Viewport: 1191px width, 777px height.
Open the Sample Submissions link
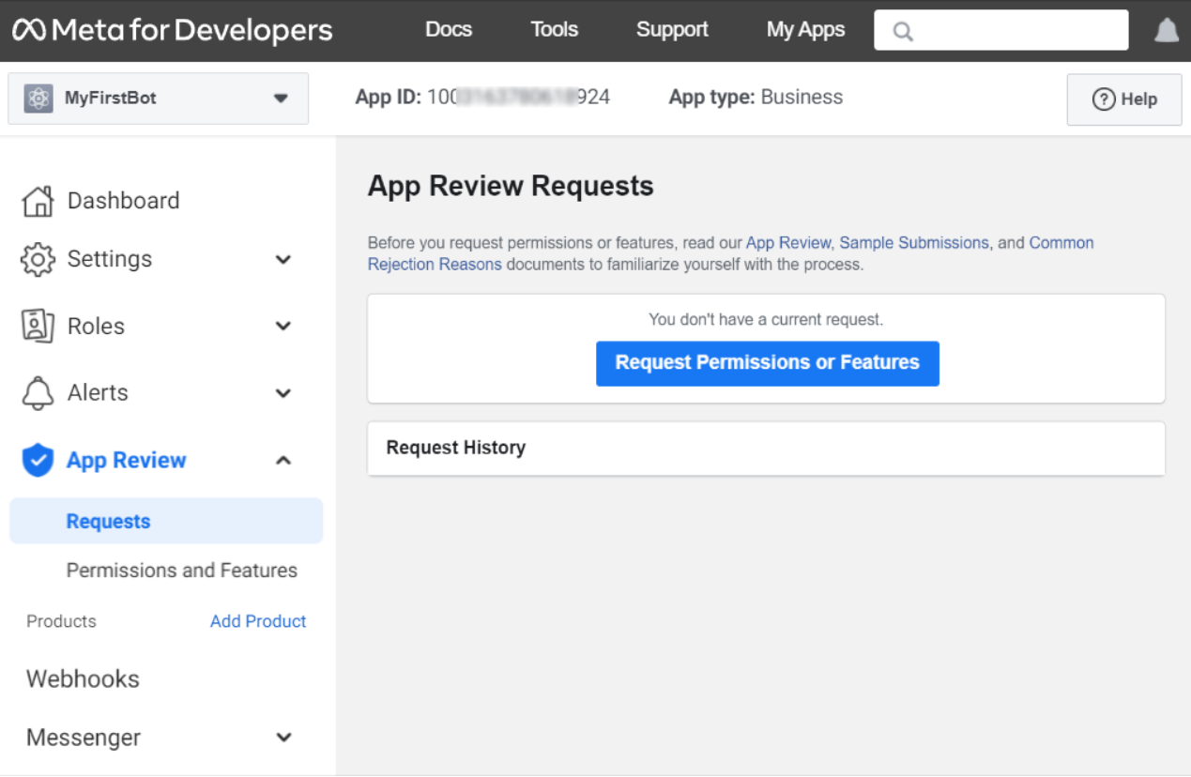pyautogui.click(x=913, y=243)
